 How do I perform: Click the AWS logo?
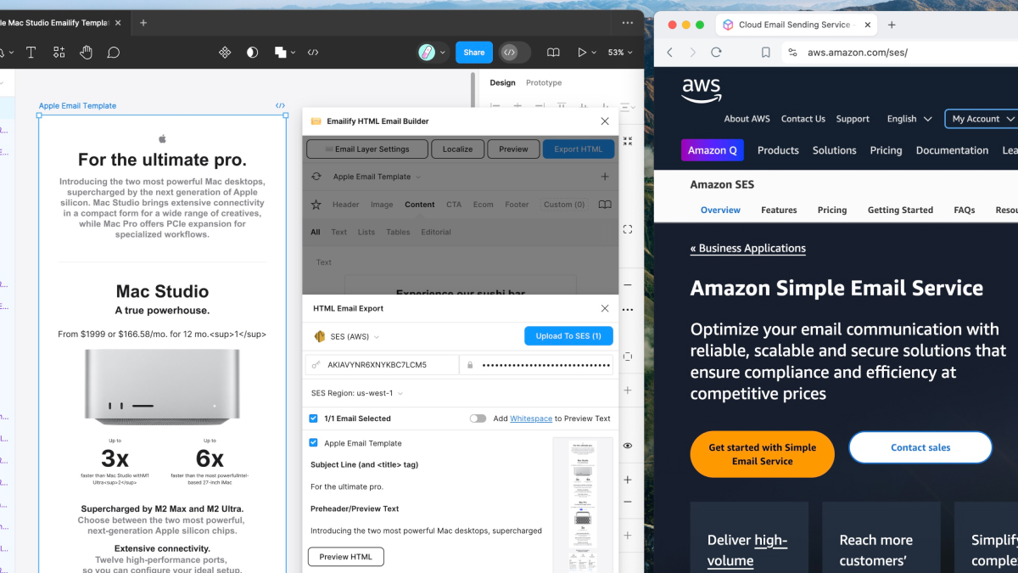[702, 90]
